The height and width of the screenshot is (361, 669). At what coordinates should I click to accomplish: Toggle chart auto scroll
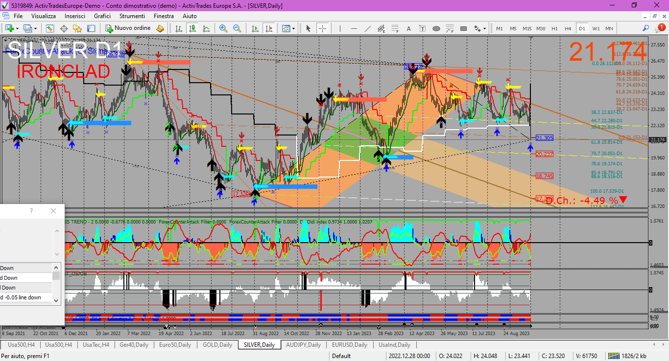coord(255,28)
